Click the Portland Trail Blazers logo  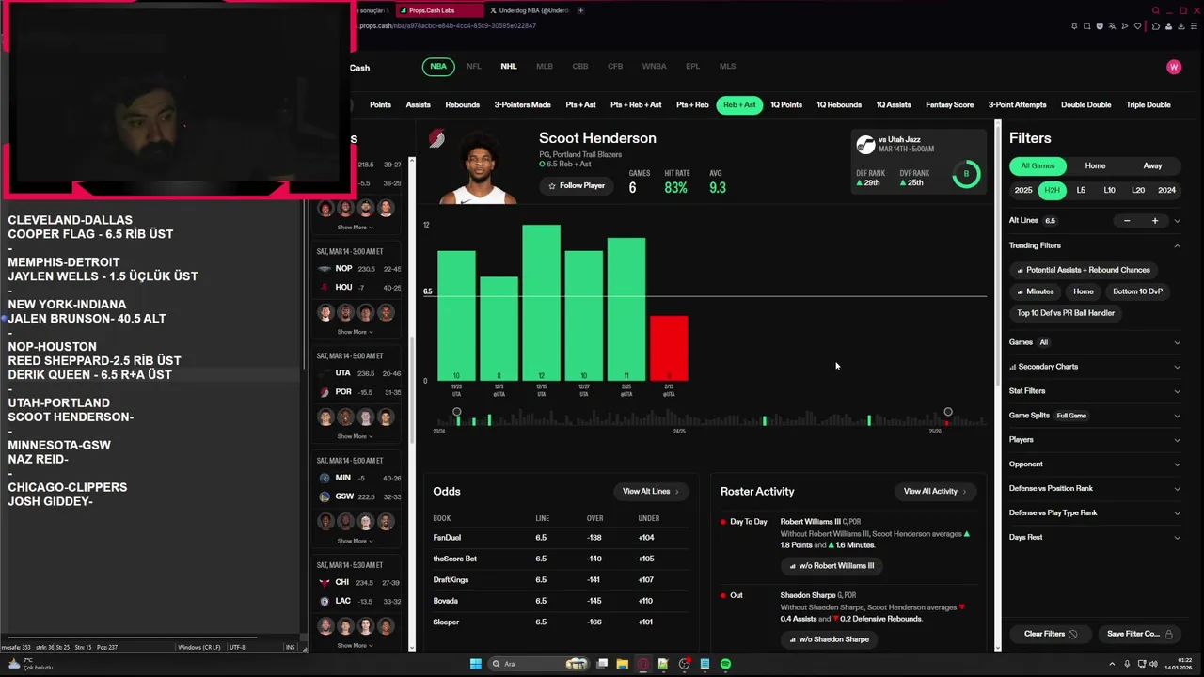436,139
